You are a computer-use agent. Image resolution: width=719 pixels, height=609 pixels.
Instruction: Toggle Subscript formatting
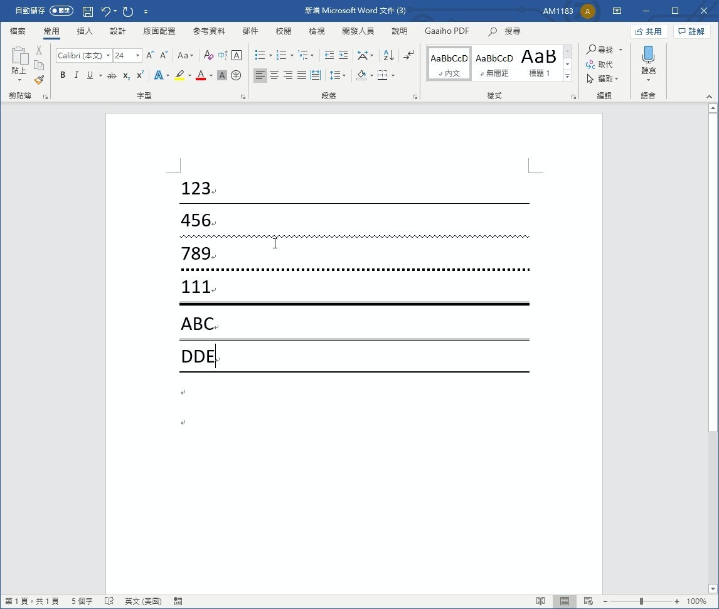(126, 75)
